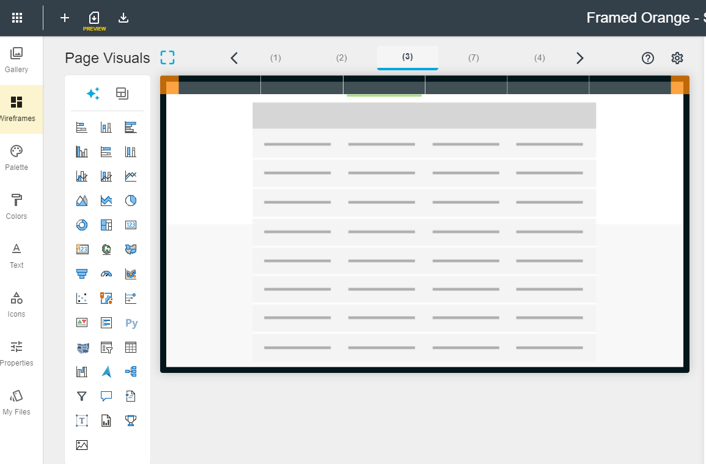Expand the canvas with the fullscreen icon
This screenshot has width=706, height=464.
coord(167,57)
